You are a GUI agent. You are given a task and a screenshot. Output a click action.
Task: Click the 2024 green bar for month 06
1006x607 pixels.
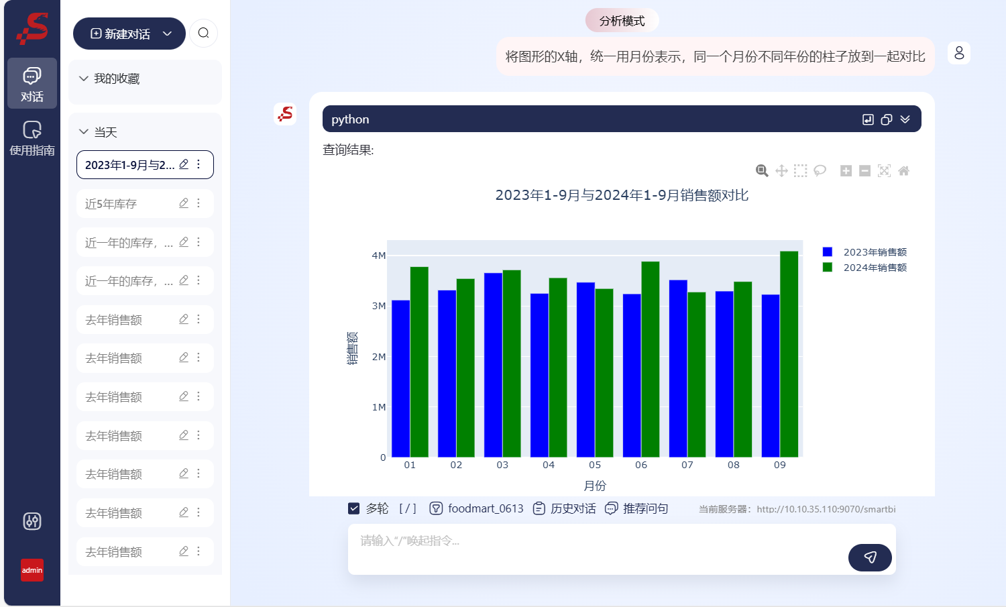coord(651,360)
